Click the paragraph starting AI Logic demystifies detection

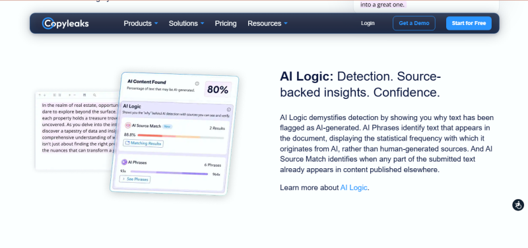coord(387,144)
